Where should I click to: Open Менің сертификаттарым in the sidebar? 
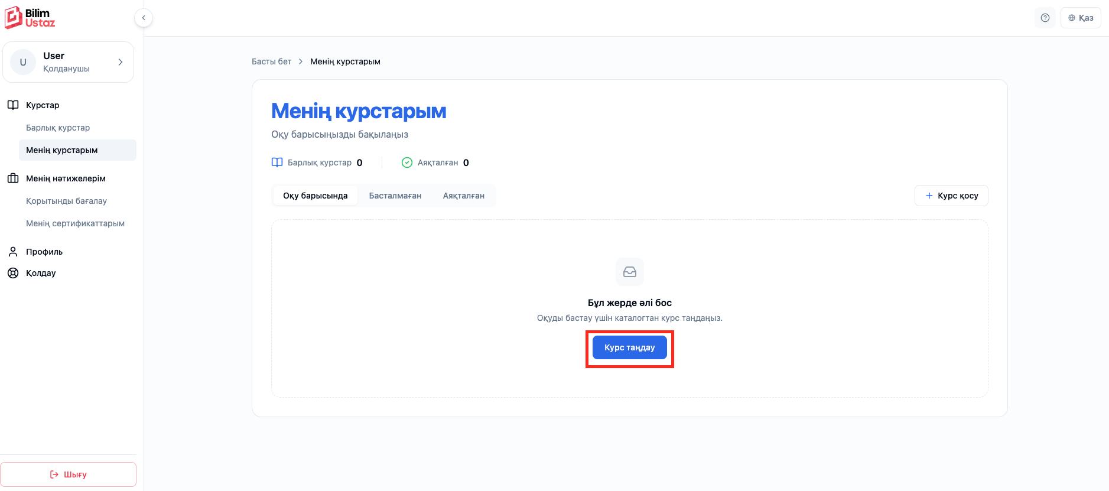pyautogui.click(x=75, y=223)
